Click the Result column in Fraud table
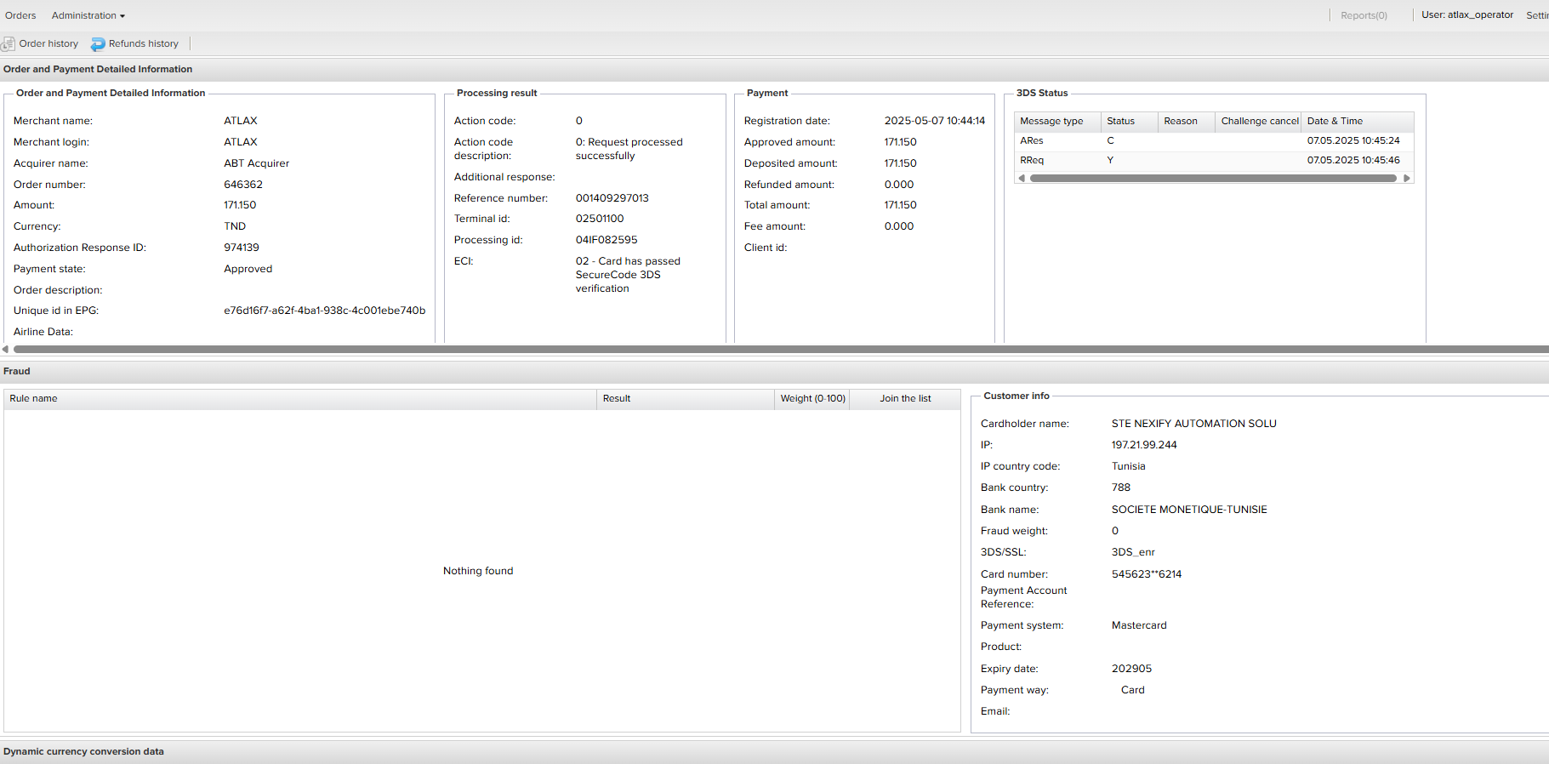 point(617,399)
